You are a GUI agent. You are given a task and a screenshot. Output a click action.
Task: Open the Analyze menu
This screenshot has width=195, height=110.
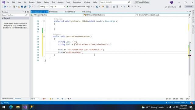click(60, 2)
